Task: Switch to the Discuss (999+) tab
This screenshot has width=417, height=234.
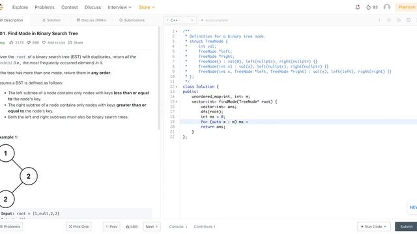Action: 91,20
